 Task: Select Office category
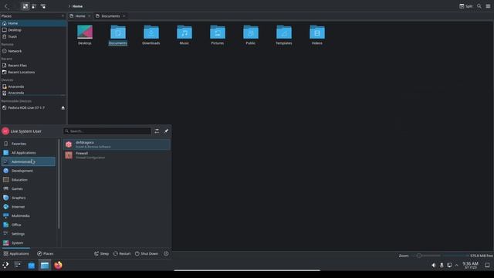point(29,225)
